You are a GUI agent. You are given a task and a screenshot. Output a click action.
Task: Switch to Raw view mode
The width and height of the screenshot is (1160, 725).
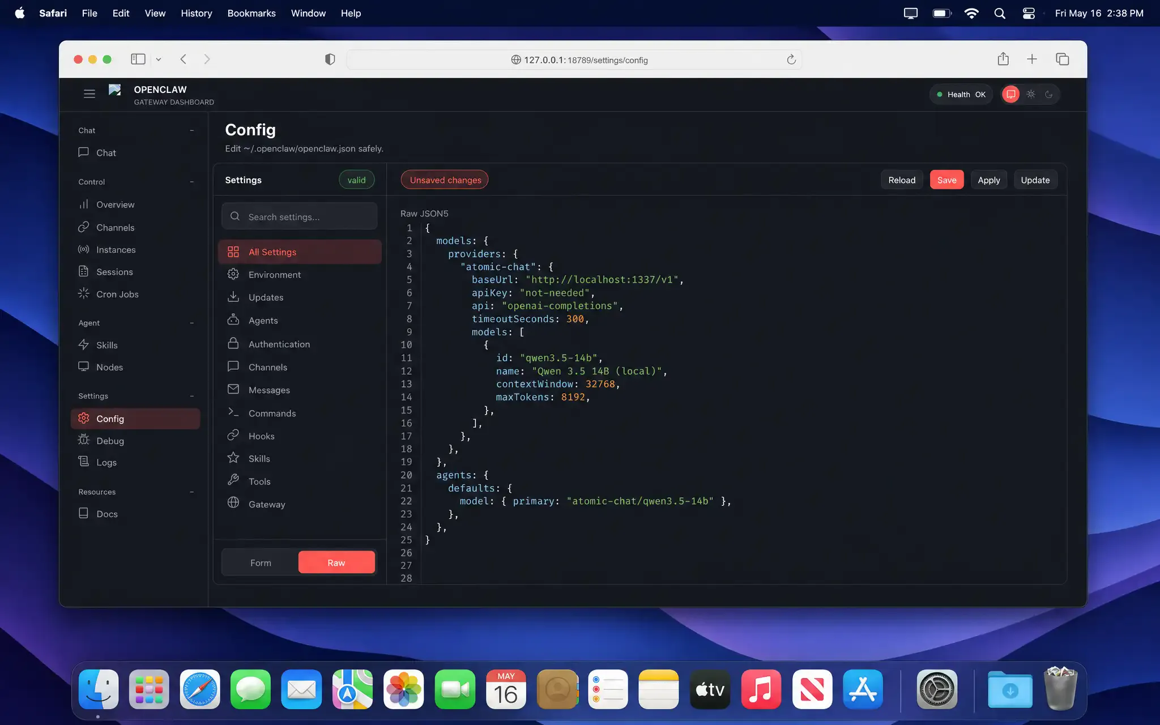coord(336,562)
